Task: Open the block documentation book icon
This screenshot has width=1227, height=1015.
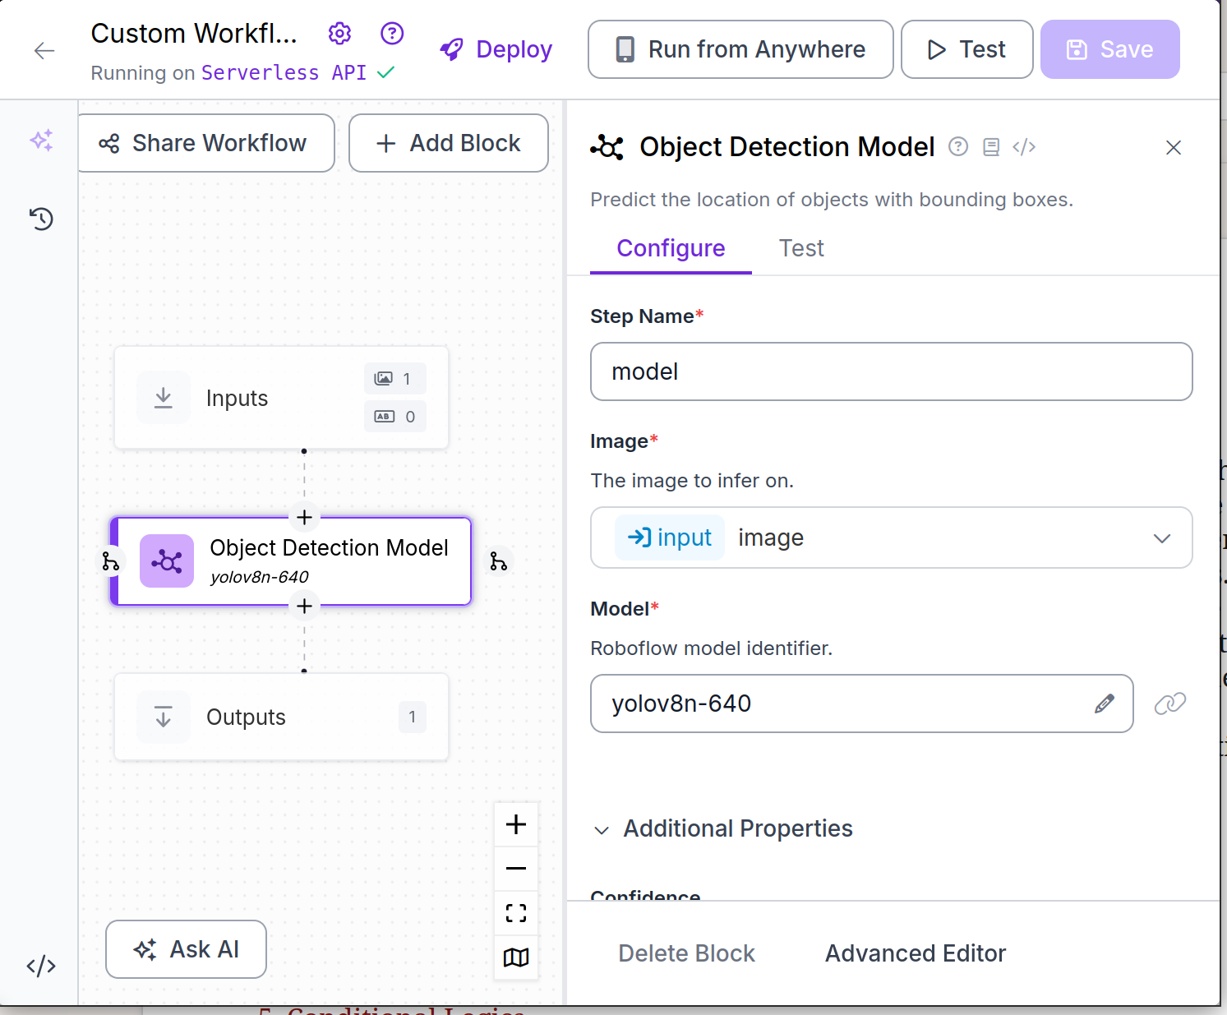Action: [x=991, y=146]
